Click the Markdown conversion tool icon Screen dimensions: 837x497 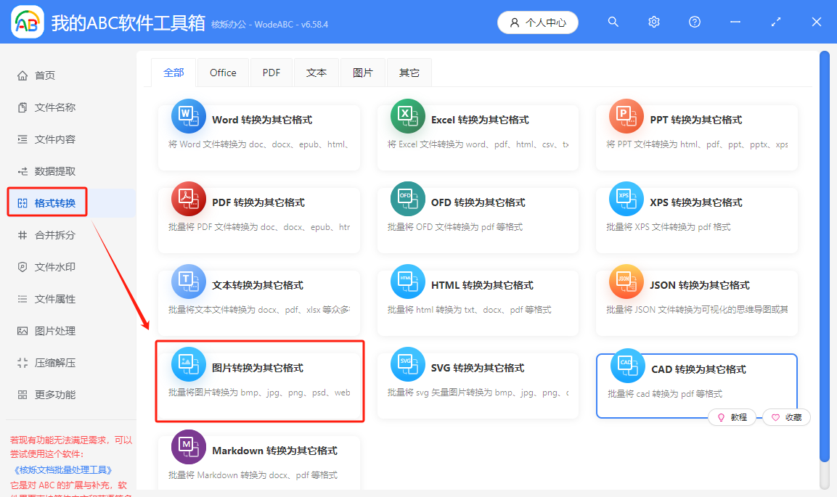(x=188, y=447)
